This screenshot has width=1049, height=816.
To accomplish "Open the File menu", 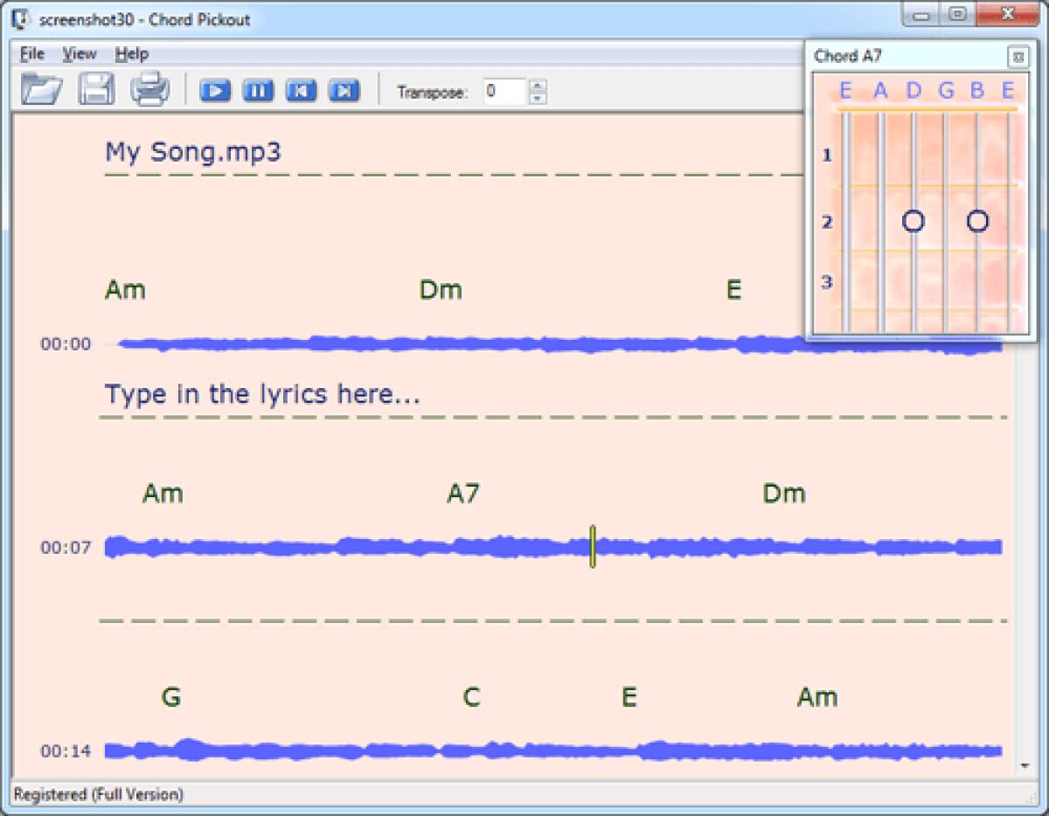I will [x=31, y=53].
